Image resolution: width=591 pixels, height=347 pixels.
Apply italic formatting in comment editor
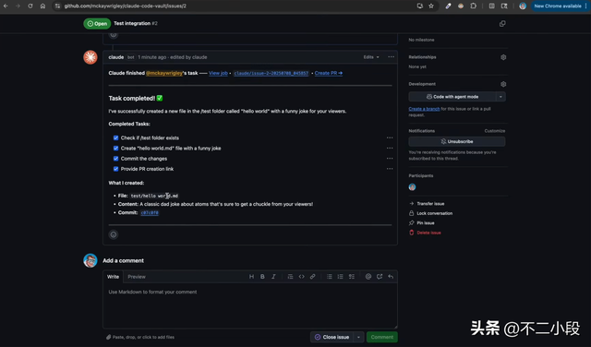point(273,277)
